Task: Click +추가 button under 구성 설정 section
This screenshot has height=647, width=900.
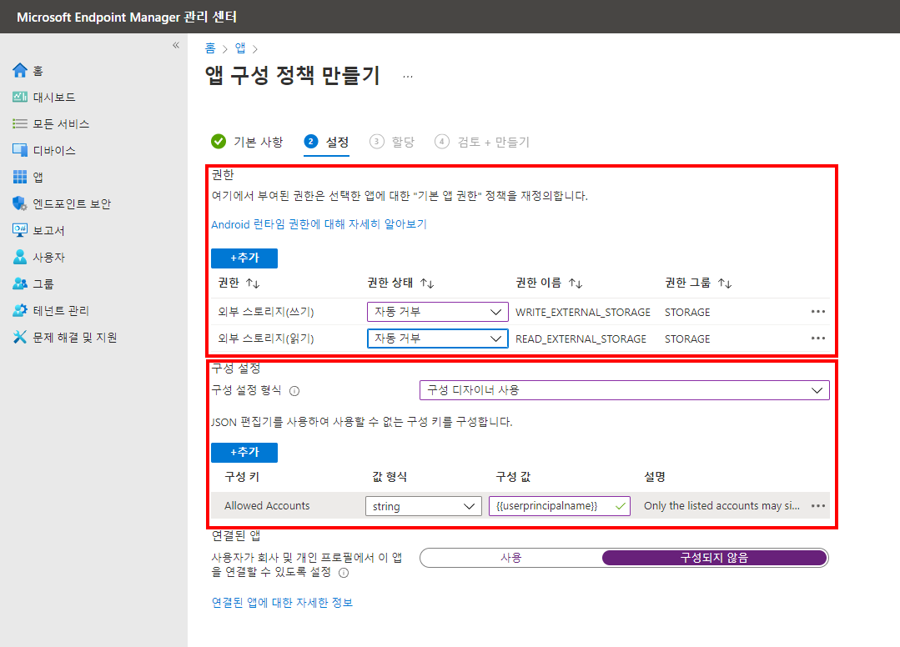Action: (244, 452)
